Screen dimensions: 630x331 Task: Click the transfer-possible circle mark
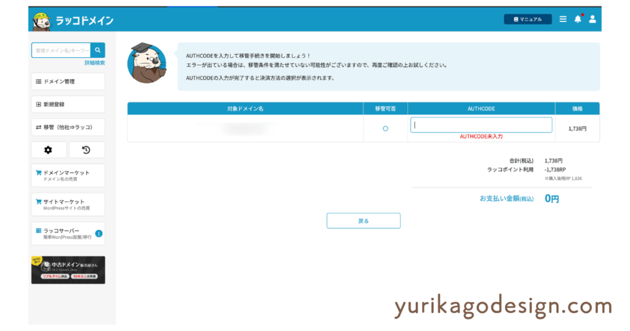385,129
